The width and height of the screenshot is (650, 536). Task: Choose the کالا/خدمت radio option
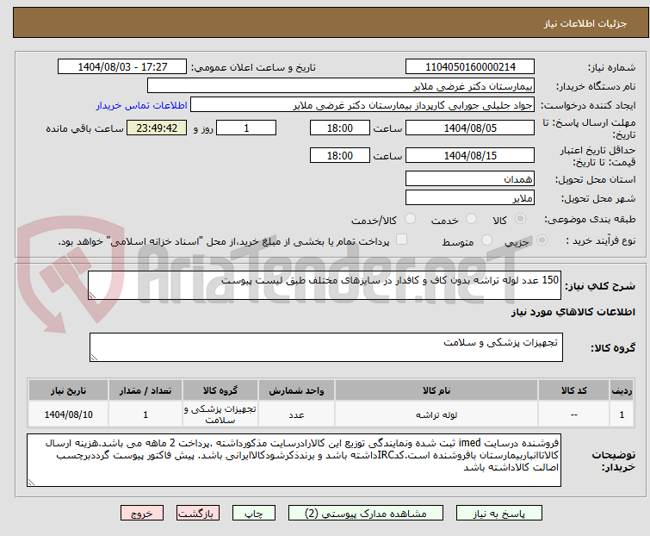click(x=410, y=220)
